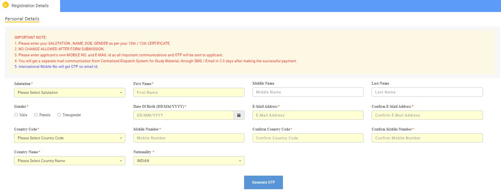
Task: Click the Confirm Mobile Number field
Action: 427,138
